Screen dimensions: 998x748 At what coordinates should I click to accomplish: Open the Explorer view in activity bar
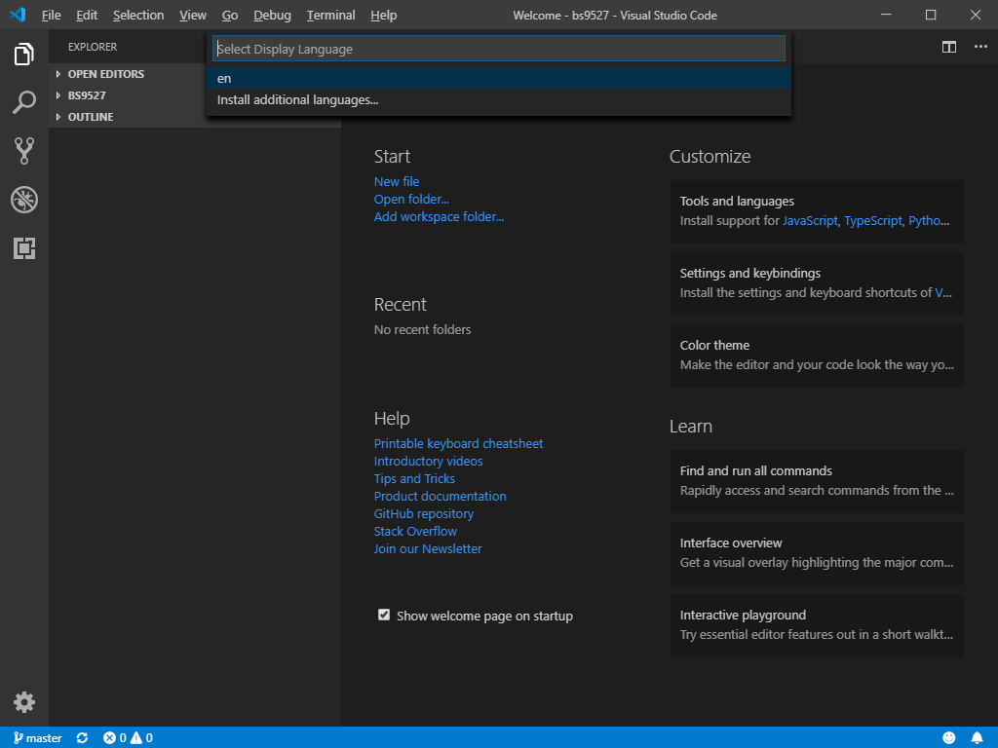click(24, 55)
